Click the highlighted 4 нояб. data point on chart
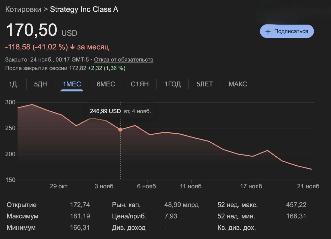The width and height of the screenshot is (331, 239). coord(120,130)
